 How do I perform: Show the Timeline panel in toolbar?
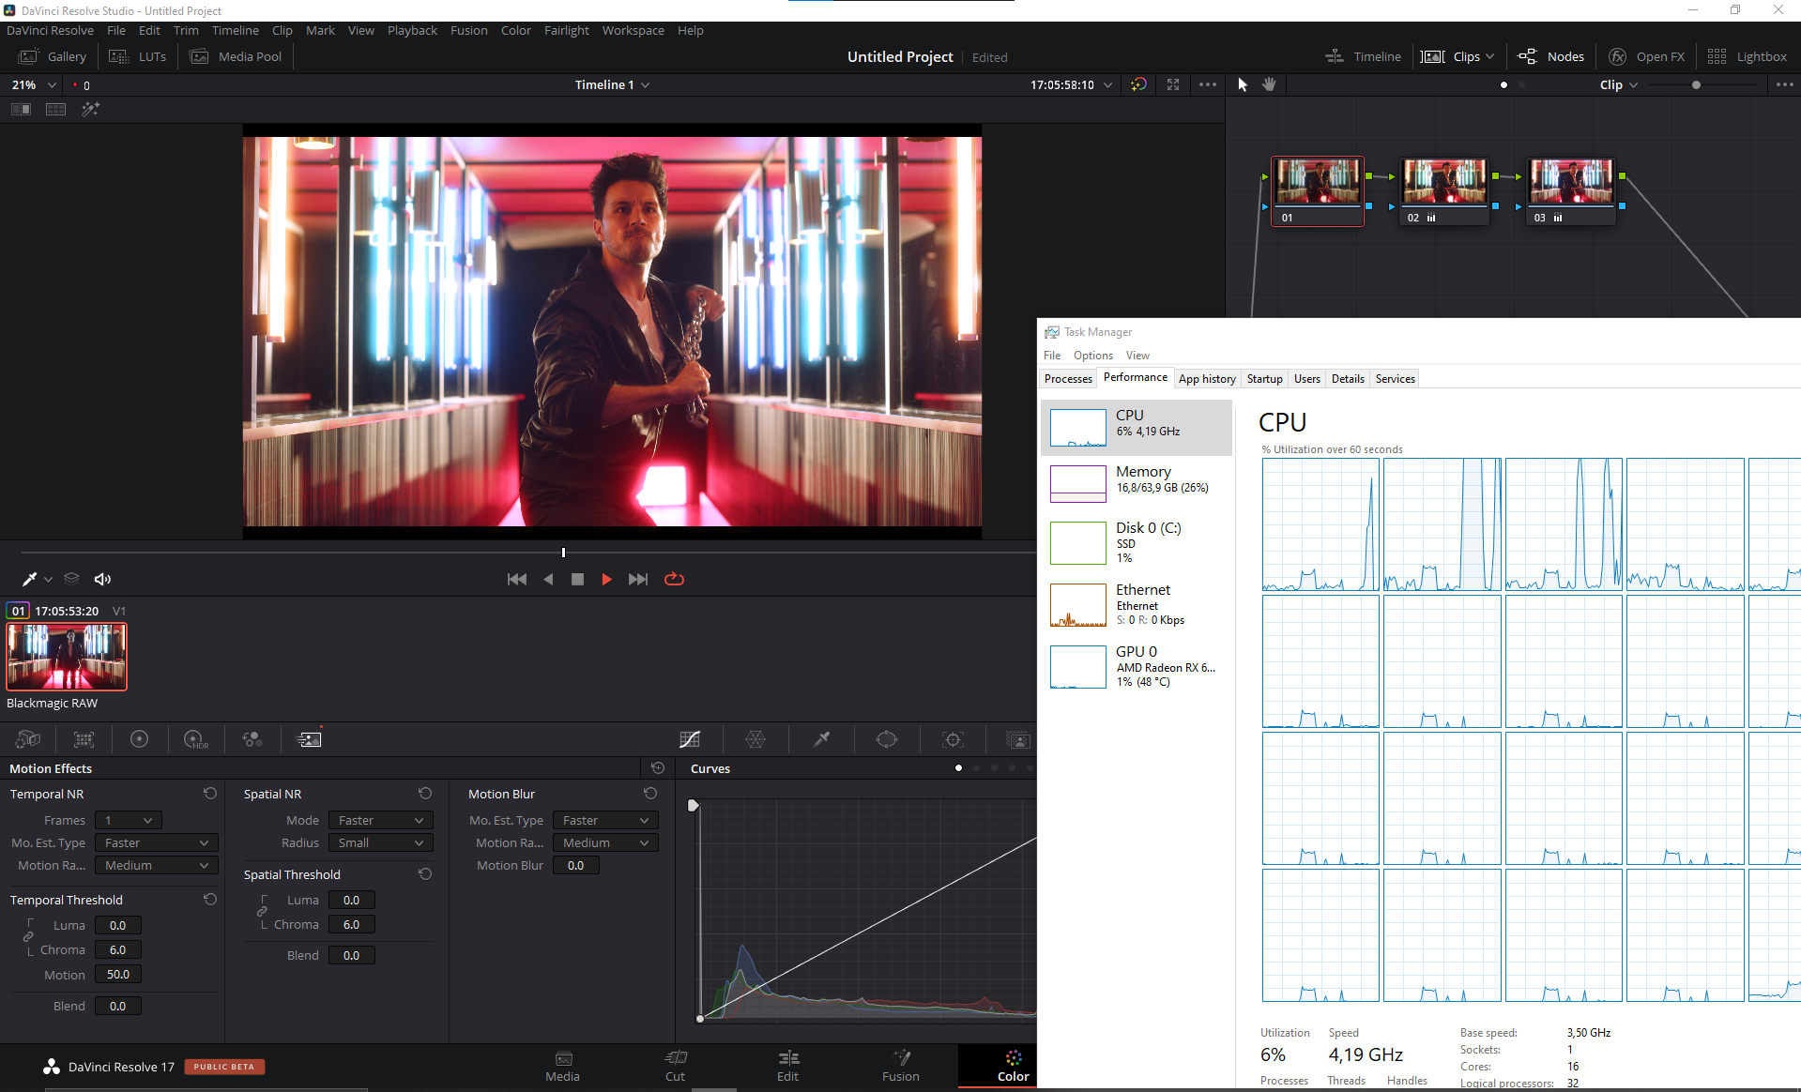[1363, 56]
